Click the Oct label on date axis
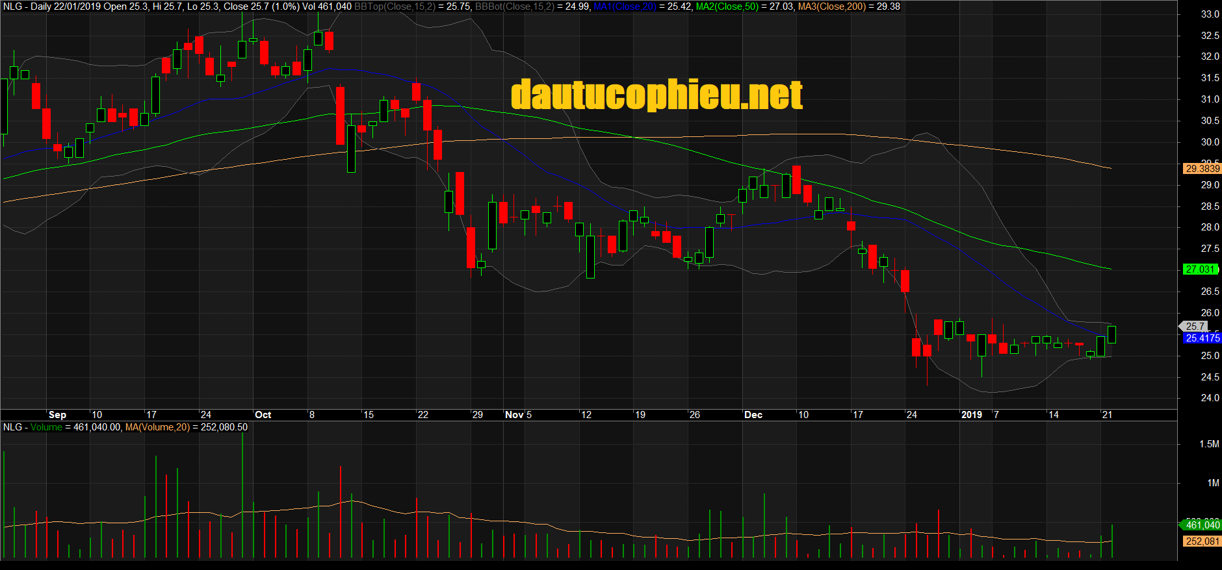This screenshot has width=1222, height=570. coord(263,415)
